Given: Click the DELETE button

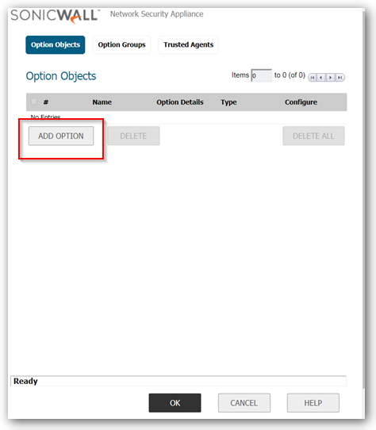Looking at the screenshot, I should click(133, 136).
